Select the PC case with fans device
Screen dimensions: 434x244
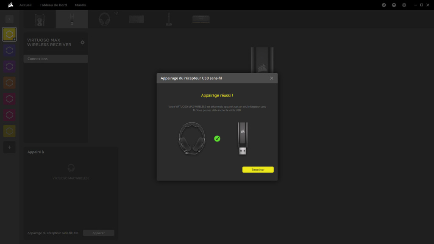coord(39,19)
